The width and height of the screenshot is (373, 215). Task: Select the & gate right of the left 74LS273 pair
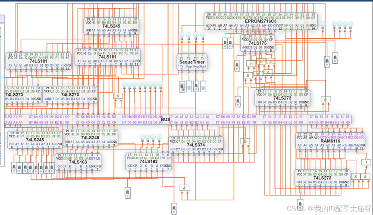(x=118, y=96)
